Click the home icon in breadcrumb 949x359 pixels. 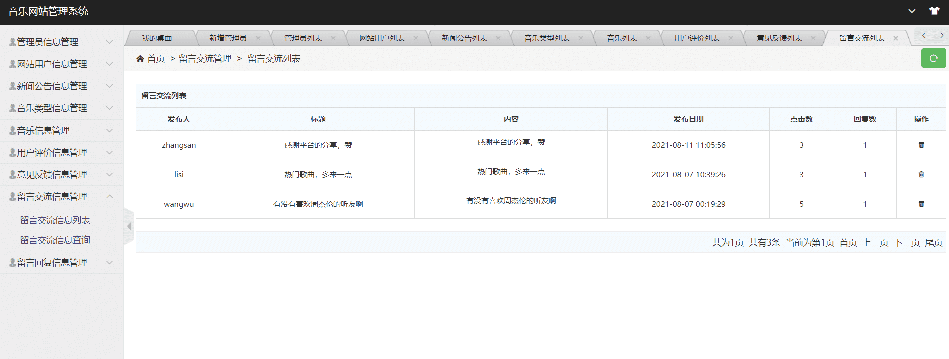[x=140, y=59]
